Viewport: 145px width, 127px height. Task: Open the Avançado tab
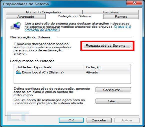26,17
